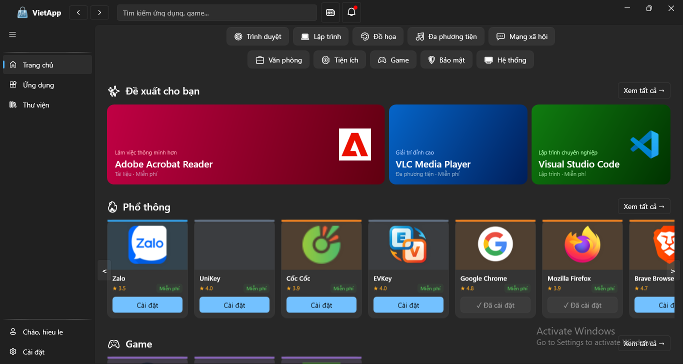683x364 pixels.
Task: Go back with the left arrow button
Action: click(78, 12)
